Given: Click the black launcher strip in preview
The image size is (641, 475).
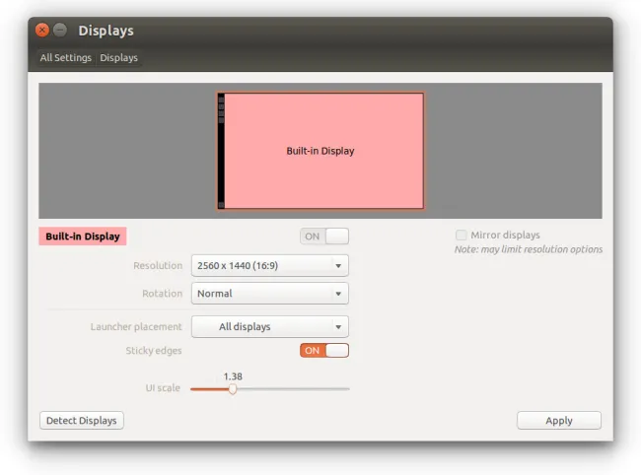Looking at the screenshot, I should pos(222,158).
